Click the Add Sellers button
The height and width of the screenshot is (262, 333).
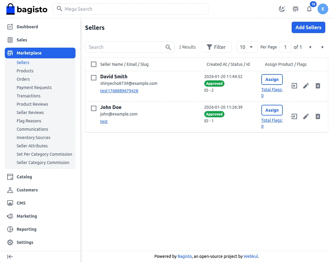[x=308, y=27]
